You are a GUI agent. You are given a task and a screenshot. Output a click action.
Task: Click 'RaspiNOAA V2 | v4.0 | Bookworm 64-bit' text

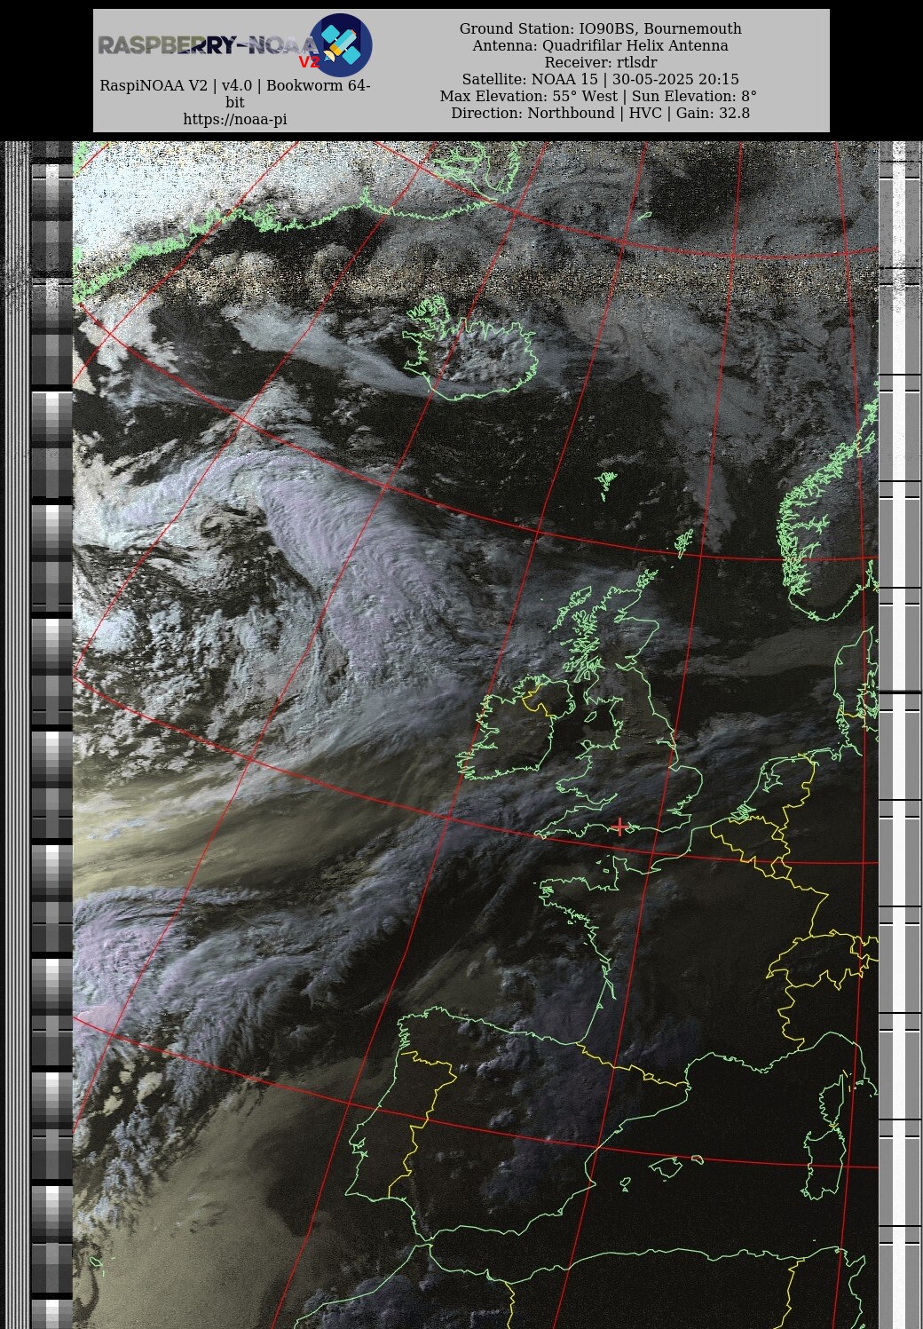tap(235, 94)
